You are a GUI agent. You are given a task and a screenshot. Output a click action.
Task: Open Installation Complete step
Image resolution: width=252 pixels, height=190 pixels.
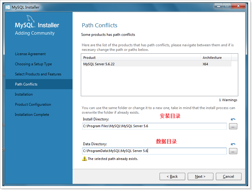32,115
